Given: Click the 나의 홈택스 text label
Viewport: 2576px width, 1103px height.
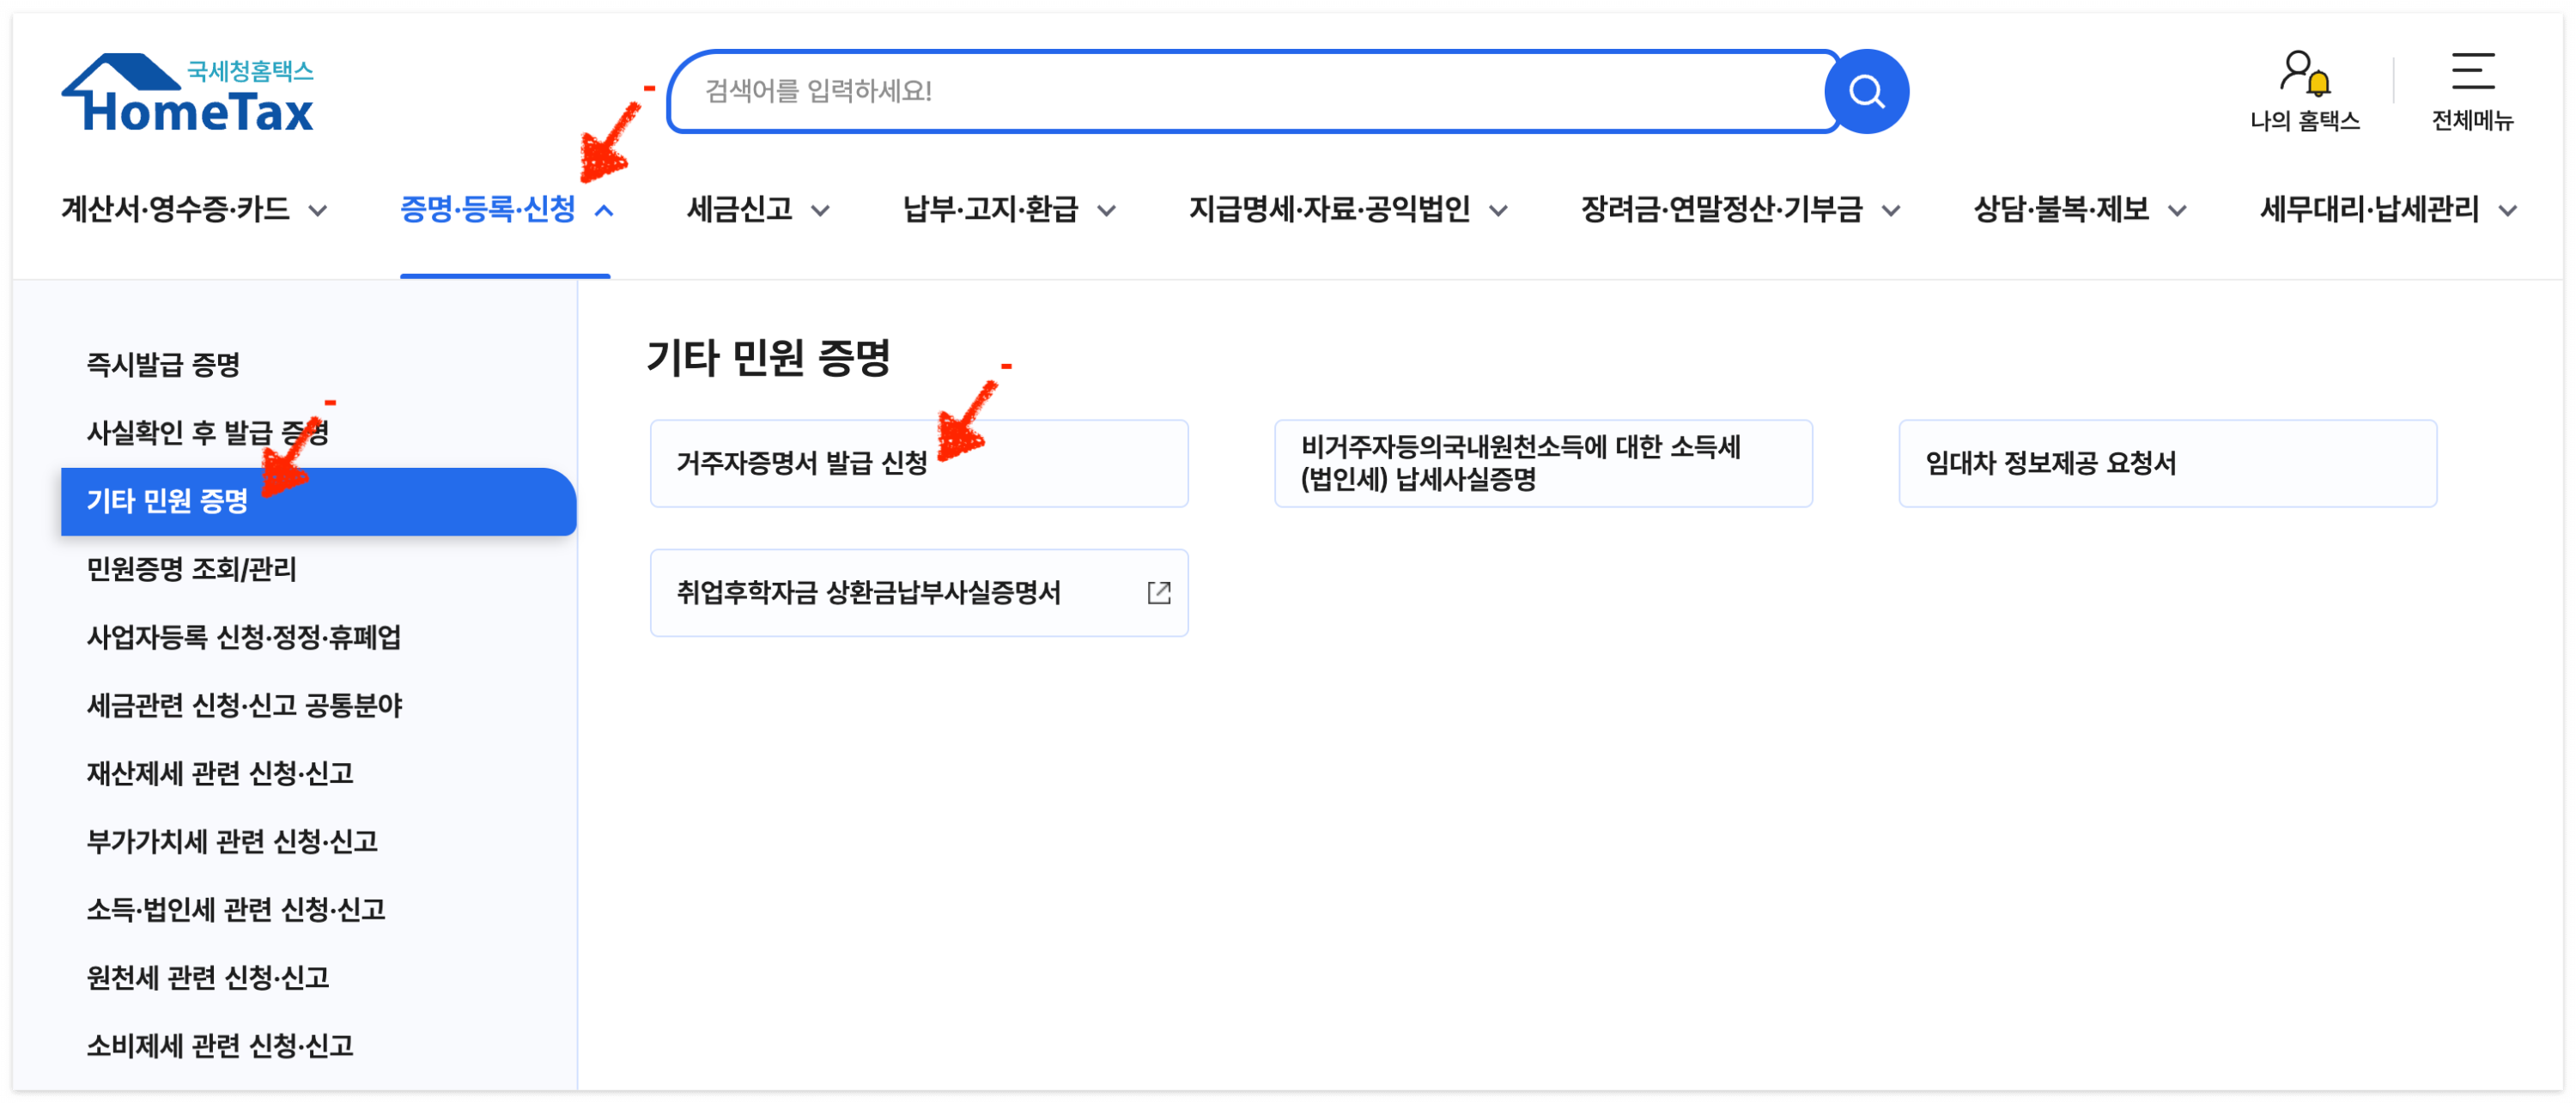Looking at the screenshot, I should point(2304,121).
